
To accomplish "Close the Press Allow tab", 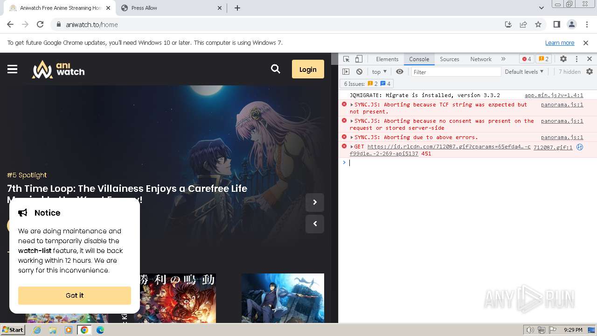I will coord(220,8).
